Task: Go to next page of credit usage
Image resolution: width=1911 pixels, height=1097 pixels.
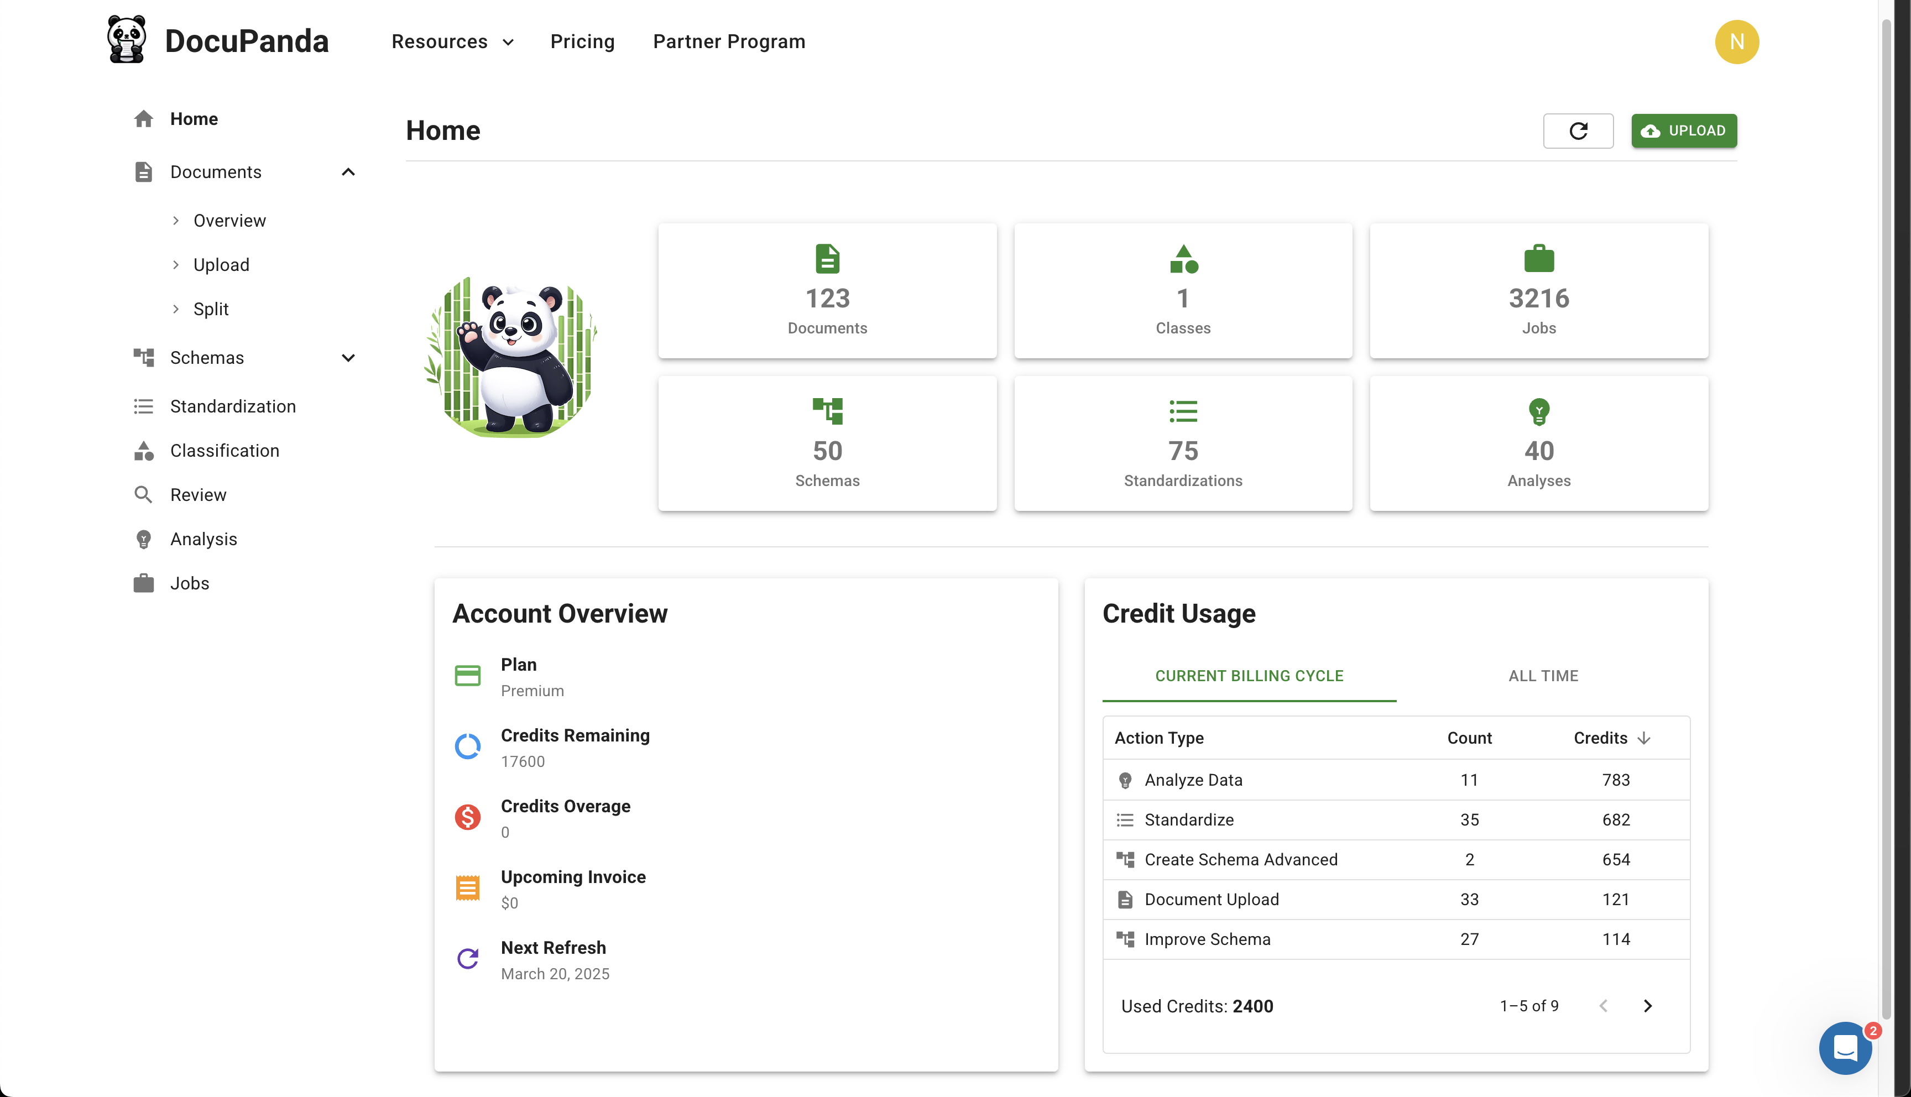Action: click(x=1647, y=1006)
